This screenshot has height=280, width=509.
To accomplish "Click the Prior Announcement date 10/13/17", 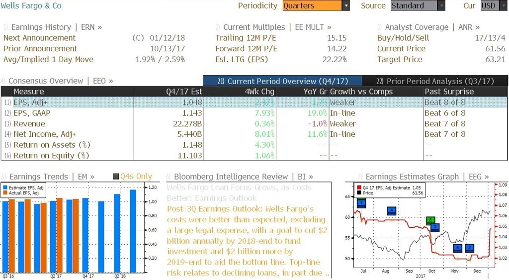I will coord(167,49).
